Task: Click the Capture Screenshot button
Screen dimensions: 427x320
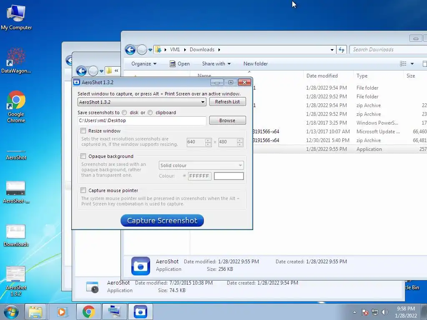Action: pos(162,220)
